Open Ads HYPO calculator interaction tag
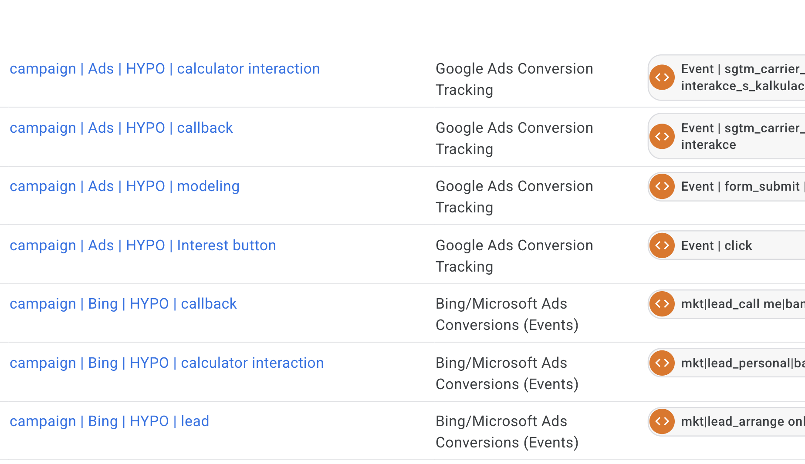The height and width of the screenshot is (464, 805). tap(165, 69)
